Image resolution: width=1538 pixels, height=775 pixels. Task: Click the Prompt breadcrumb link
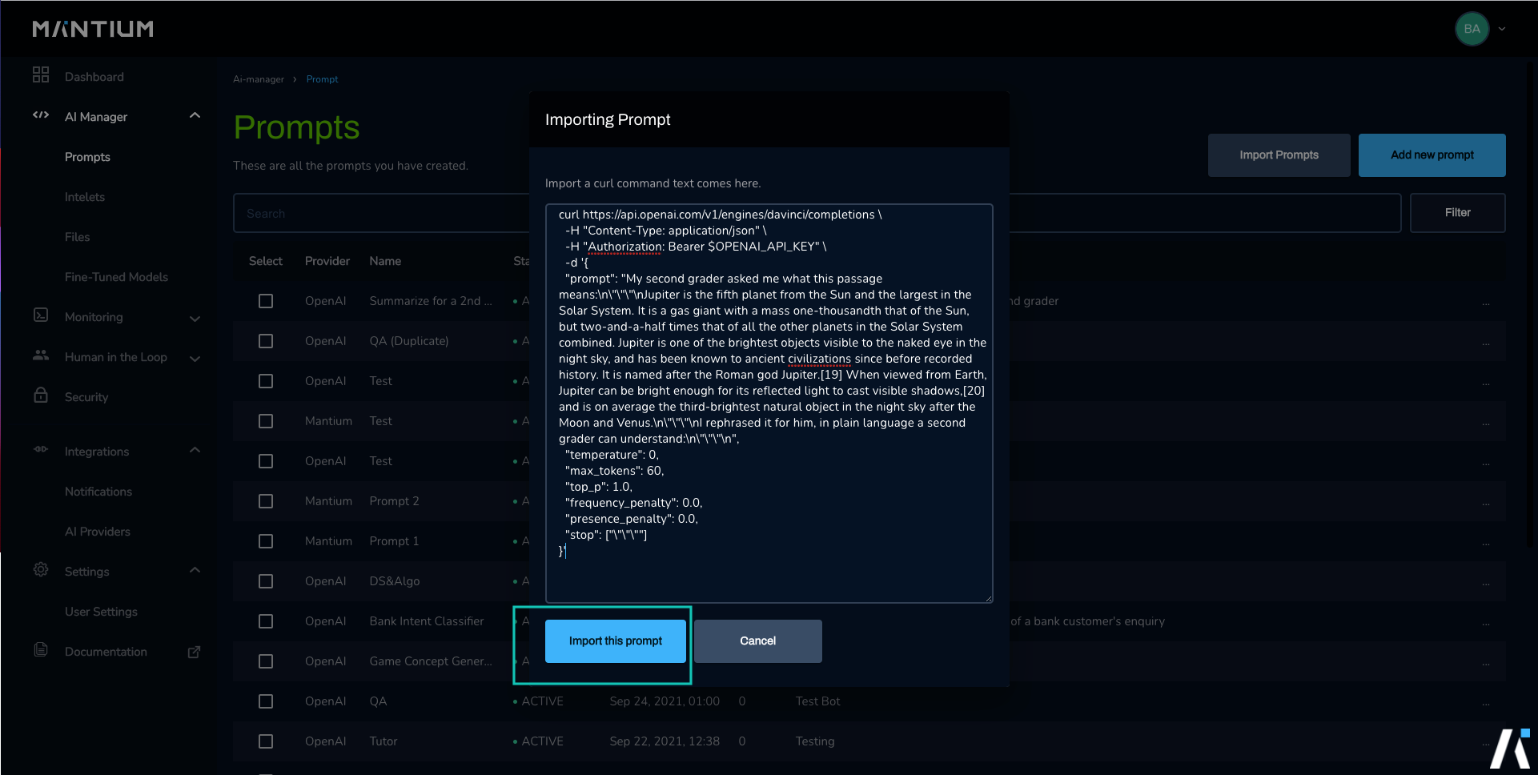click(x=322, y=79)
